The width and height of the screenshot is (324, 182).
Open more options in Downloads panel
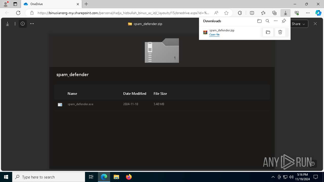(x=276, y=21)
